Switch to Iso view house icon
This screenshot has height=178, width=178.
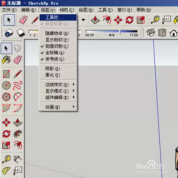click(151, 32)
